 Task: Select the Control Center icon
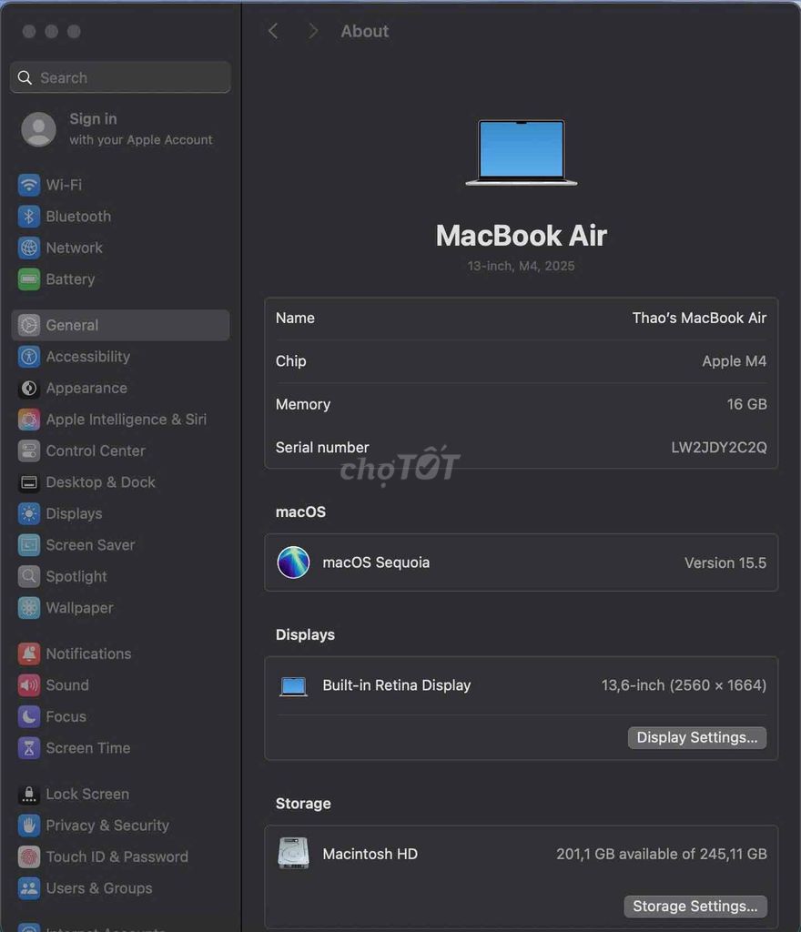coord(28,451)
